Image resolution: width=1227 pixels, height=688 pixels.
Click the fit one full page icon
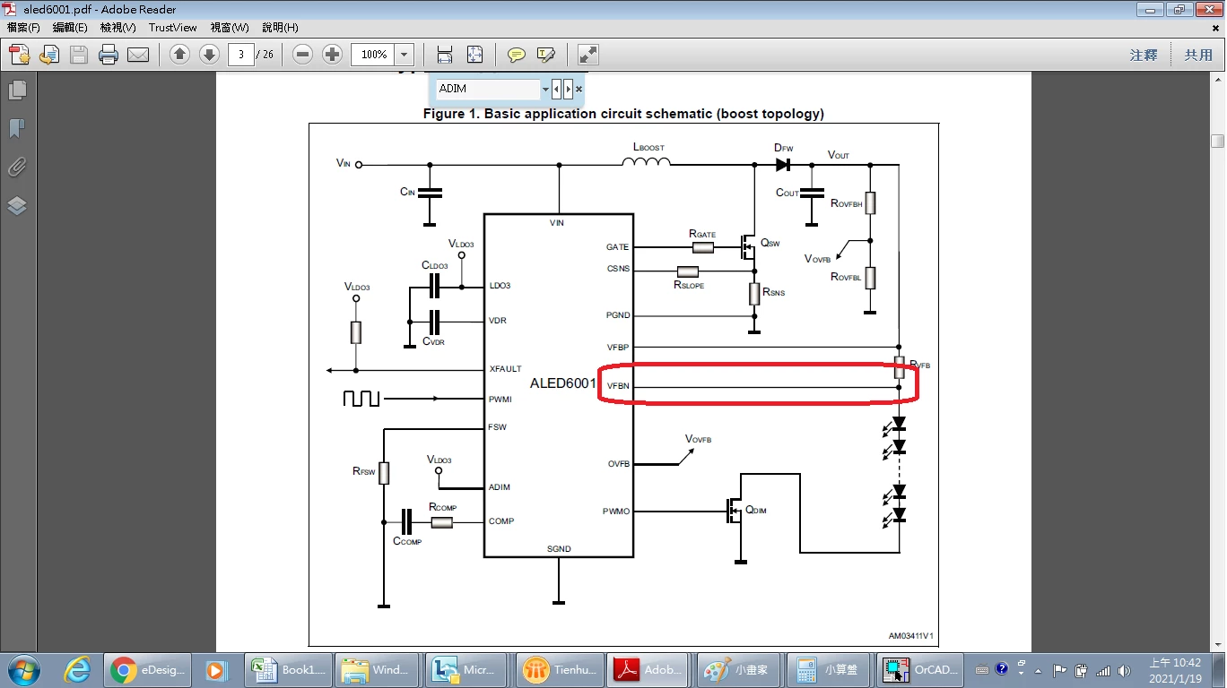pos(474,55)
